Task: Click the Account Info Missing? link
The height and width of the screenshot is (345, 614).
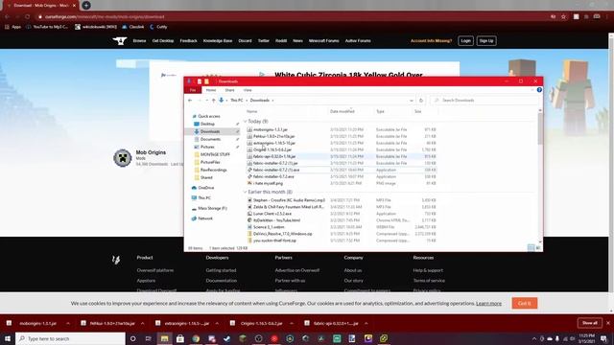Action: (x=431, y=40)
